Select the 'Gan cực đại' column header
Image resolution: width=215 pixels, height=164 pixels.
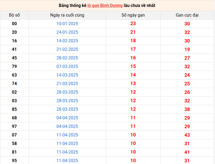pyautogui.click(x=187, y=15)
